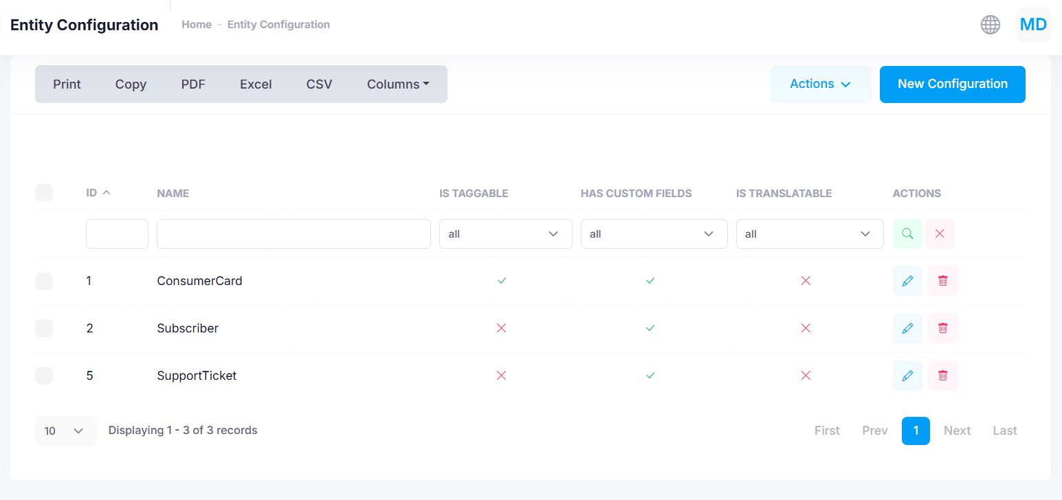The image size is (1062, 500).
Task: Delete the Subscriber row with trash icon
Action: pyautogui.click(x=943, y=328)
